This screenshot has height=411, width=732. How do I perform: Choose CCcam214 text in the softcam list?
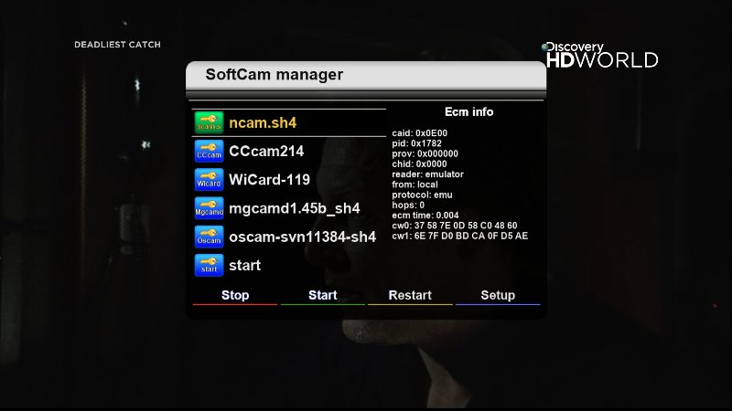click(x=266, y=151)
